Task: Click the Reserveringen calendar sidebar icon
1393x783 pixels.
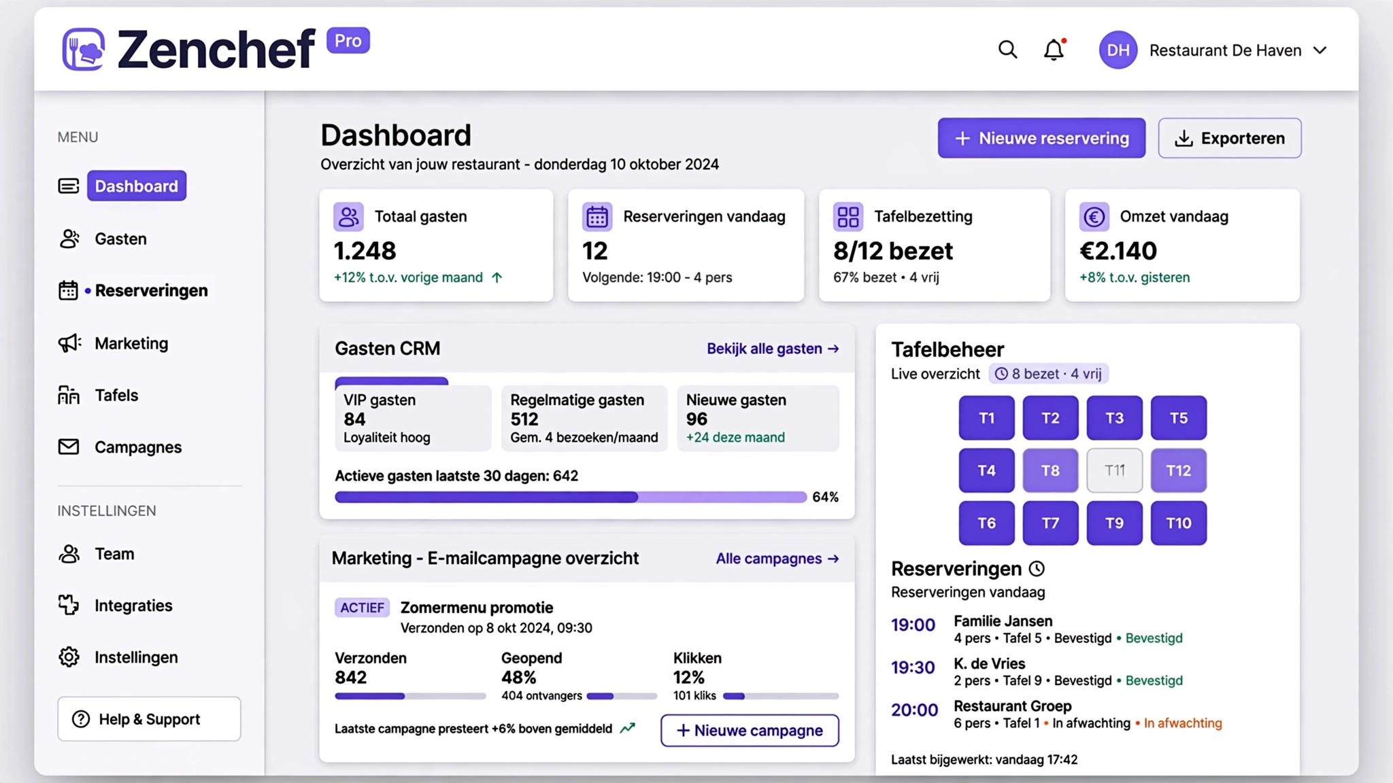Action: [x=68, y=290]
